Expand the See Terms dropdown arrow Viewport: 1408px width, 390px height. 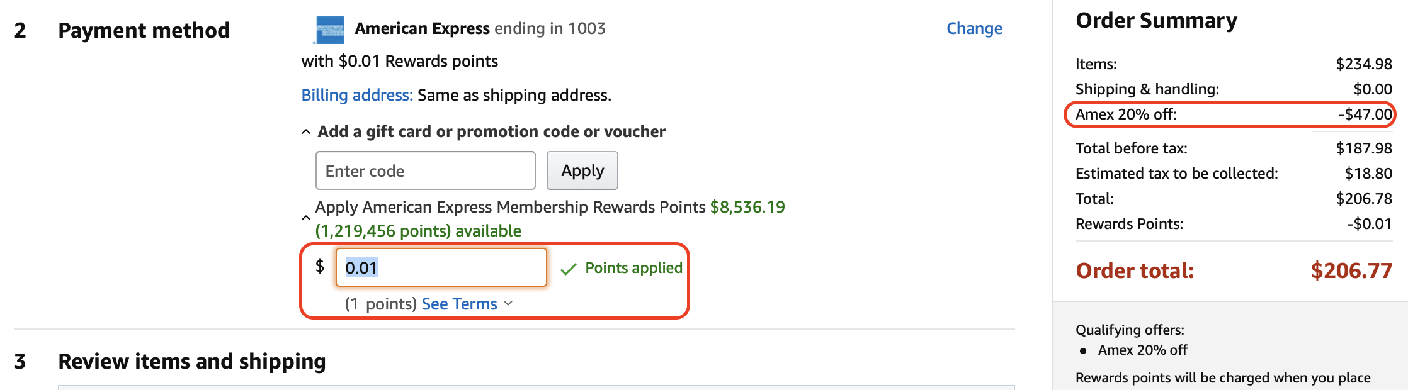click(x=509, y=304)
